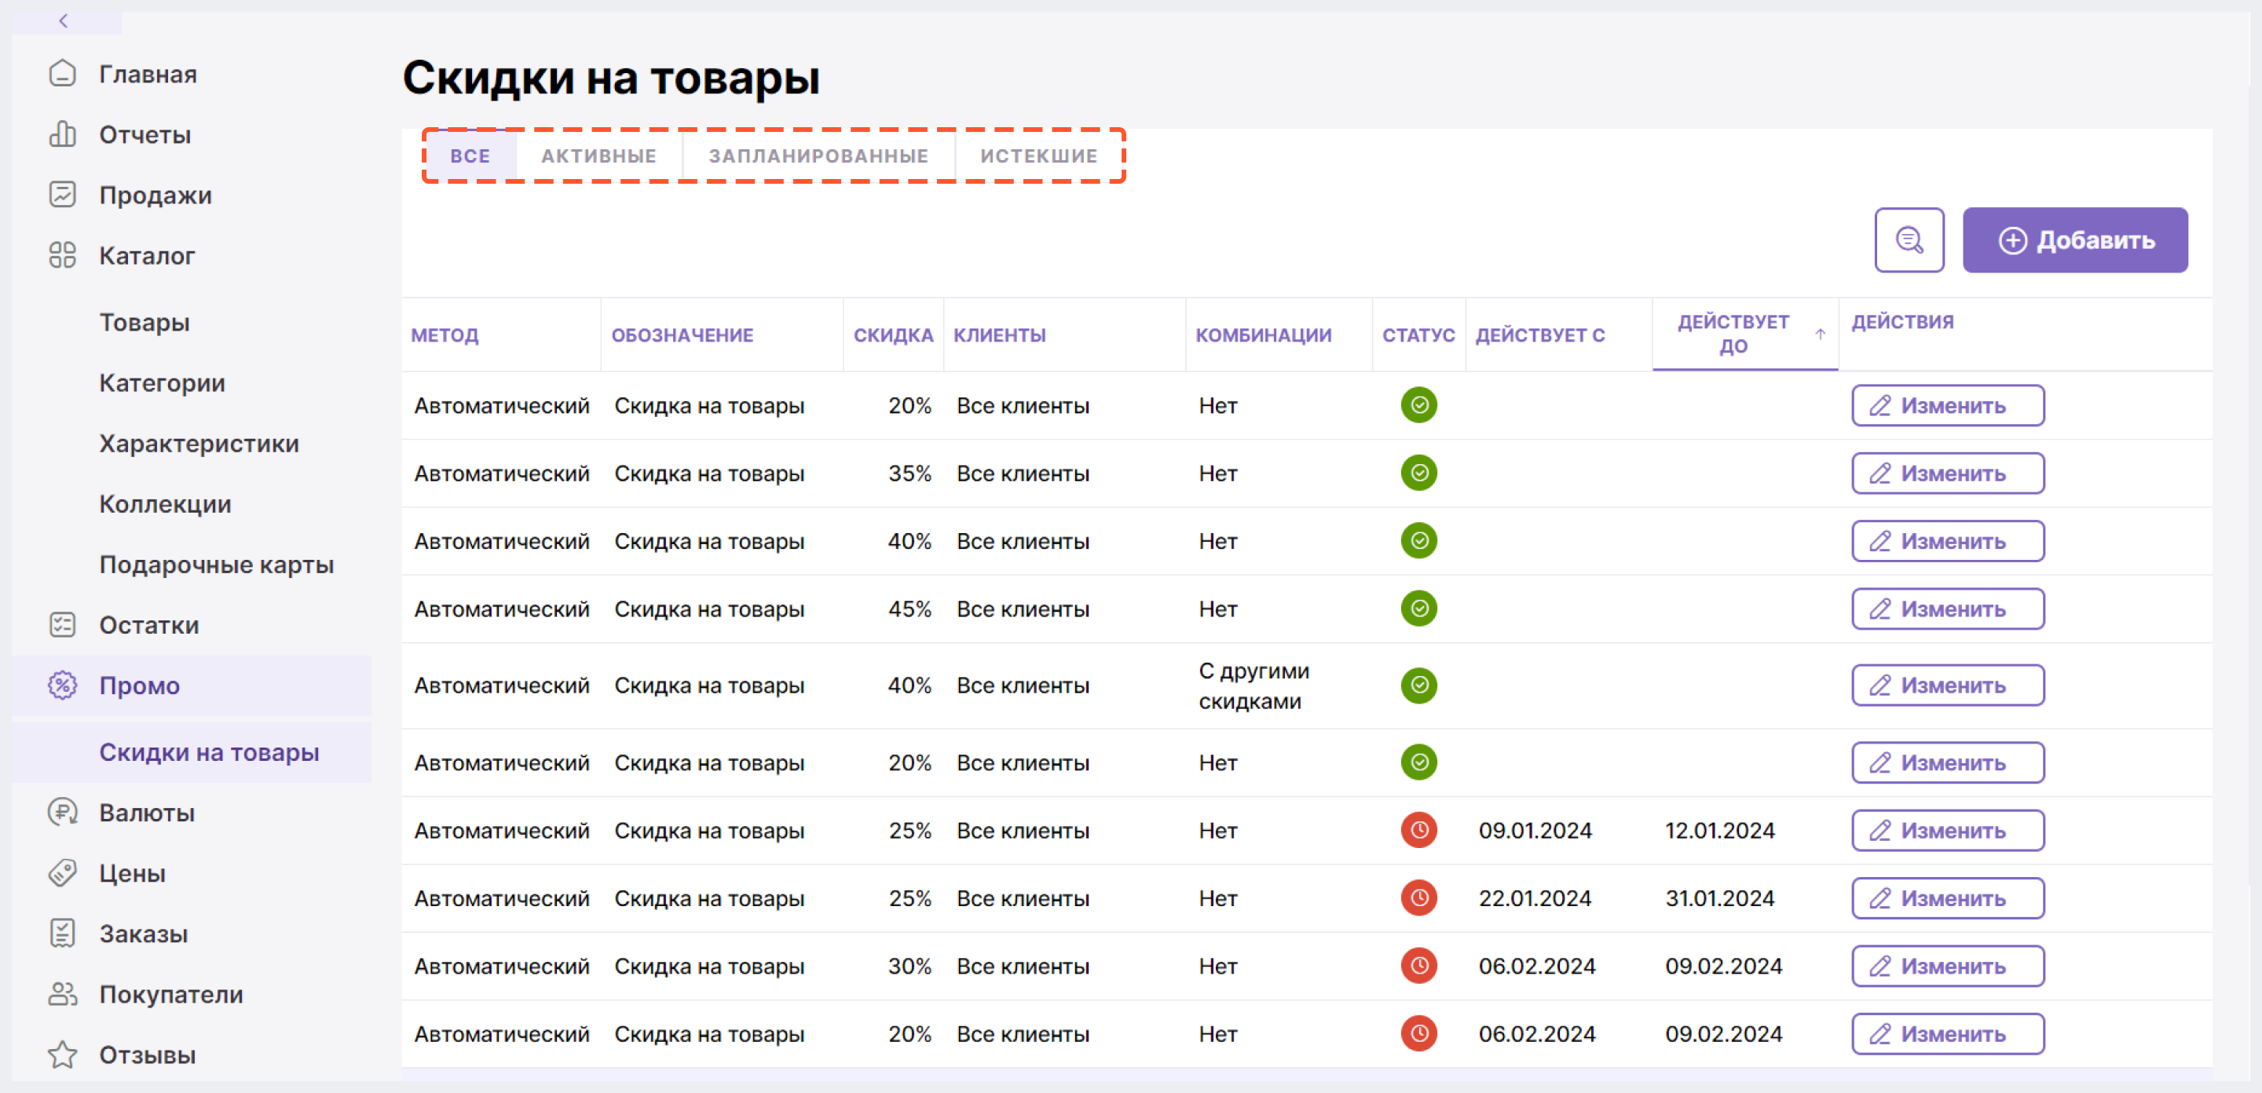Click red expired icon for 12.01.2024 row
The width and height of the screenshot is (2262, 1093).
(x=1418, y=831)
